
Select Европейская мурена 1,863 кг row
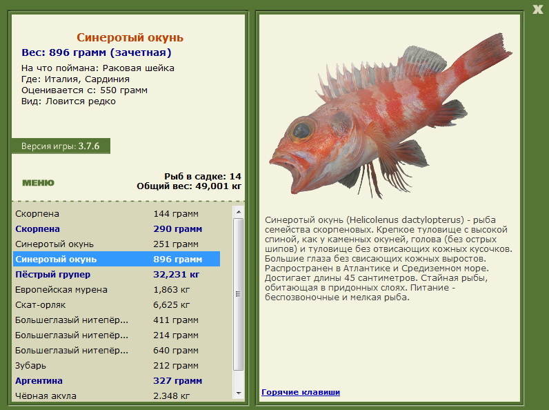tap(117, 289)
